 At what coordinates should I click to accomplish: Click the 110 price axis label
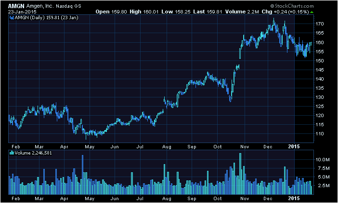[320, 133]
